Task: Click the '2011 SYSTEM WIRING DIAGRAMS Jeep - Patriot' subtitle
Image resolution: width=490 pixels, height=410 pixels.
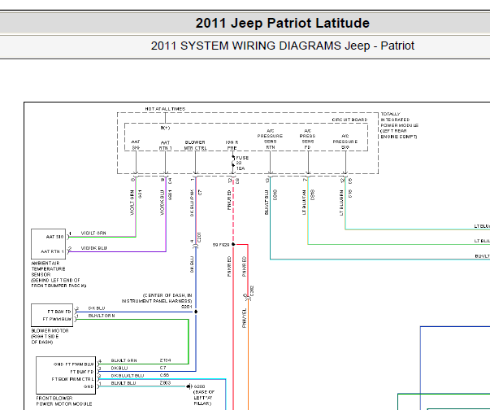Action: click(283, 46)
